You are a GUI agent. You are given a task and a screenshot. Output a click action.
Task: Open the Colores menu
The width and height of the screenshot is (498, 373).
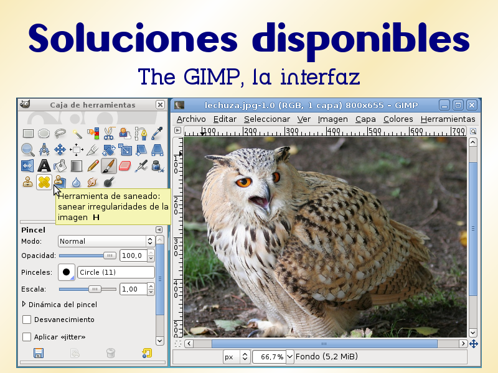click(x=398, y=119)
